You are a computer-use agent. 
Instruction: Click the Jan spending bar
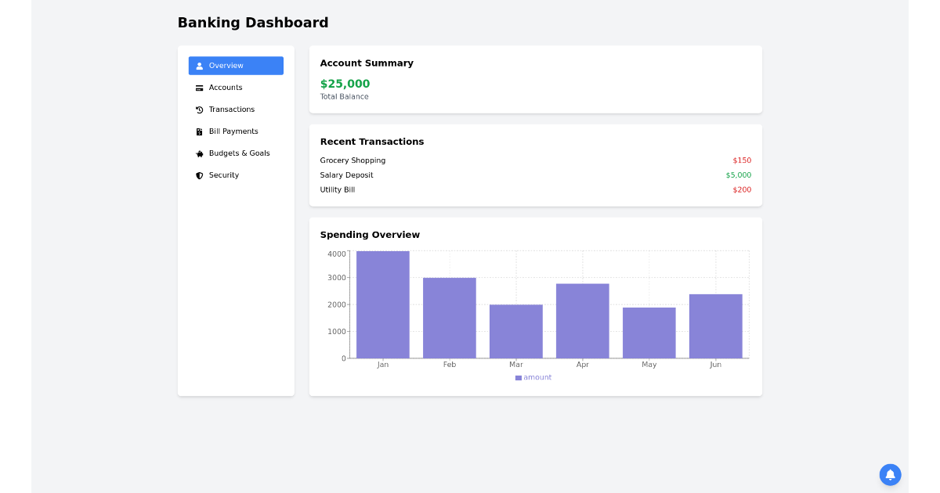(x=382, y=304)
